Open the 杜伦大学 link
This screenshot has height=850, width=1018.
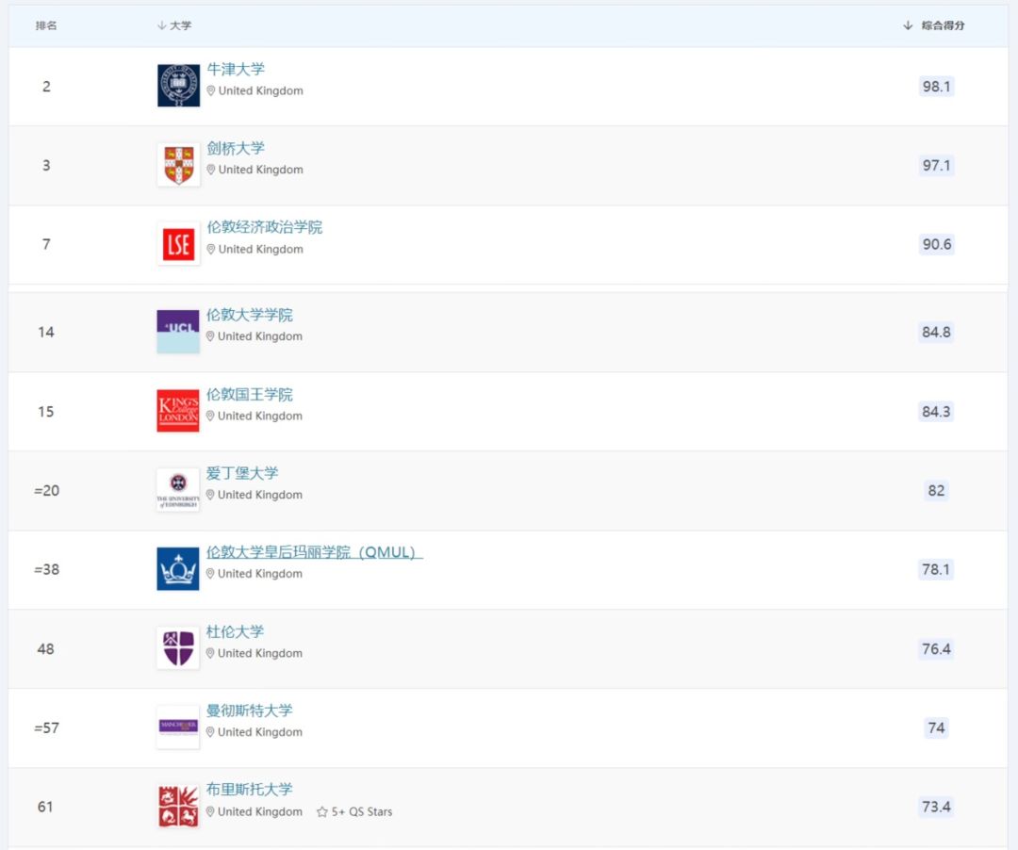(235, 631)
